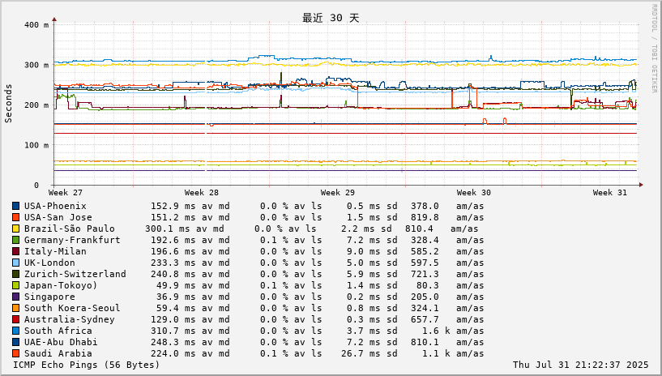Click the UK-London light blue swatch
Image resolution: width=662 pixels, height=376 pixels.
15,263
